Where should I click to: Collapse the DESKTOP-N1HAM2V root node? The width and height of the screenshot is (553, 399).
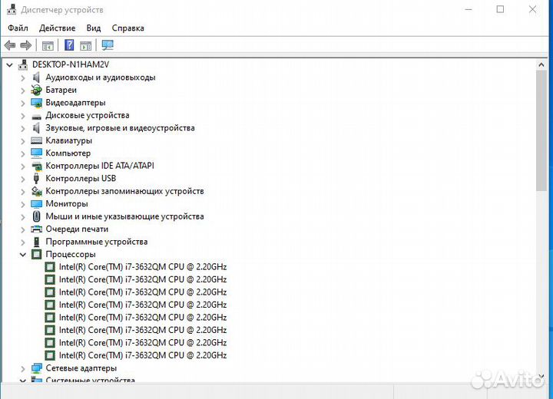click(x=10, y=65)
